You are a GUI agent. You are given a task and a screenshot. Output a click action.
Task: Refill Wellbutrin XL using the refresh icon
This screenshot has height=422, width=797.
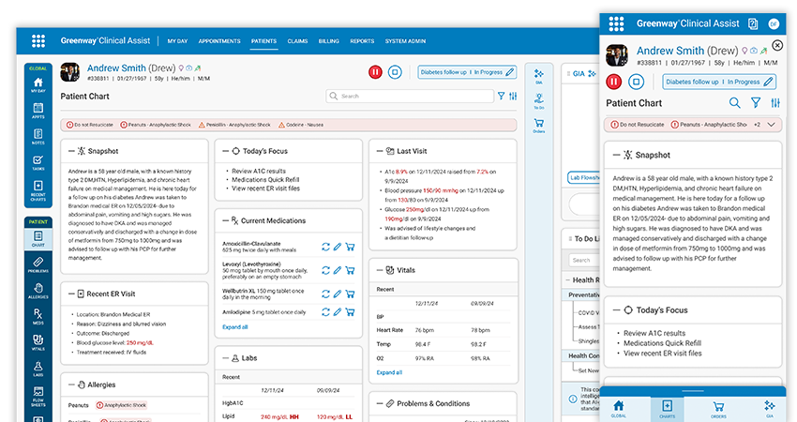click(325, 295)
